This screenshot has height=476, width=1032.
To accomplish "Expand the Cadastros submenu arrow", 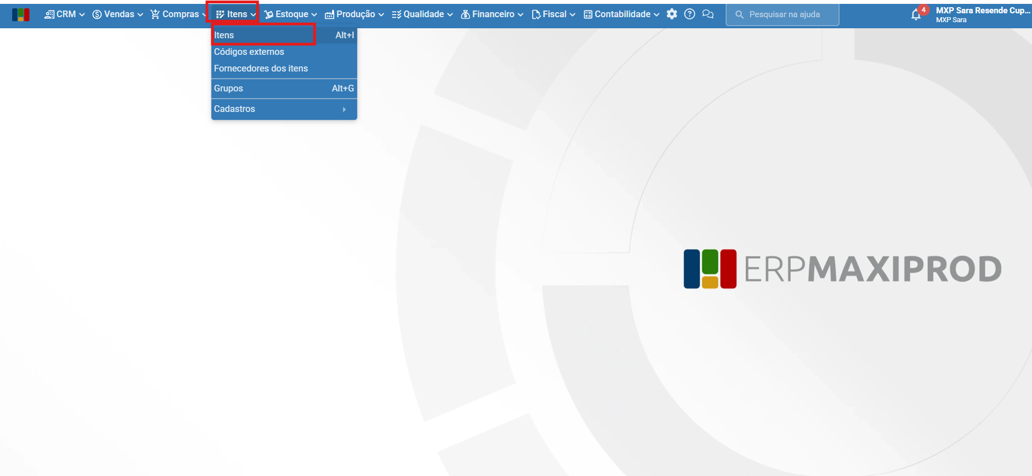I will click(x=345, y=109).
